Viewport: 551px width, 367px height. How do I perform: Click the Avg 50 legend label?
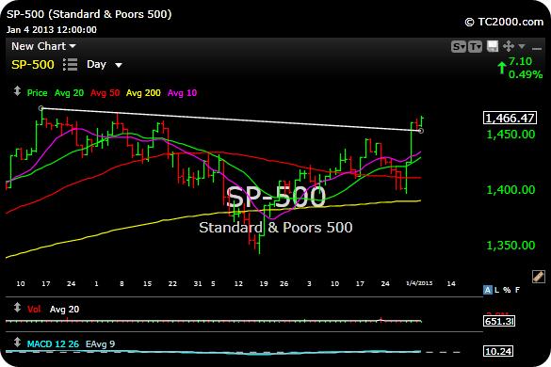(105, 93)
